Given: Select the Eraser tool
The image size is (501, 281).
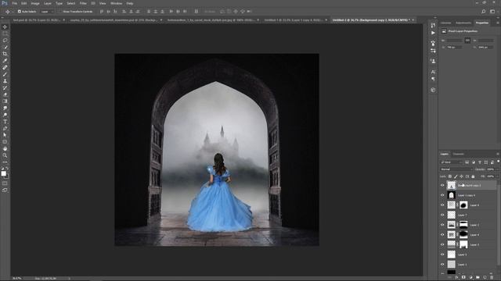Looking at the screenshot, I should 5,94.
